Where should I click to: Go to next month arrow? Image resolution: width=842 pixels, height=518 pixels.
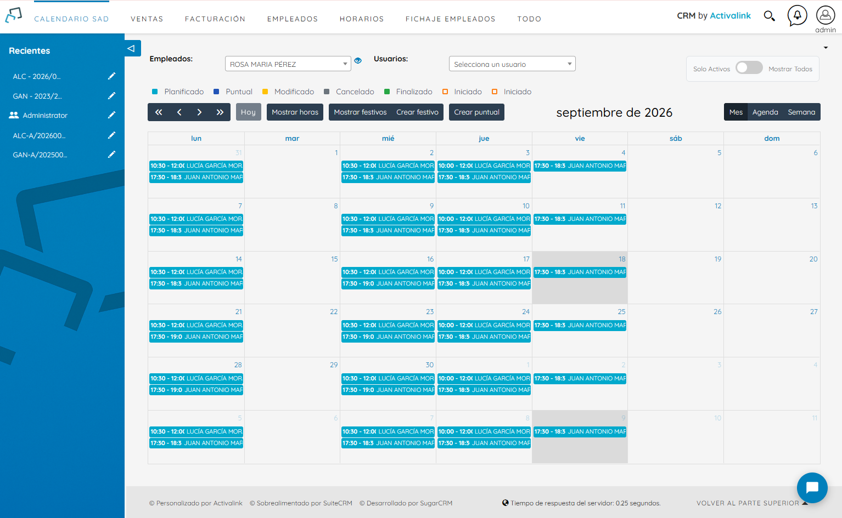coord(199,112)
